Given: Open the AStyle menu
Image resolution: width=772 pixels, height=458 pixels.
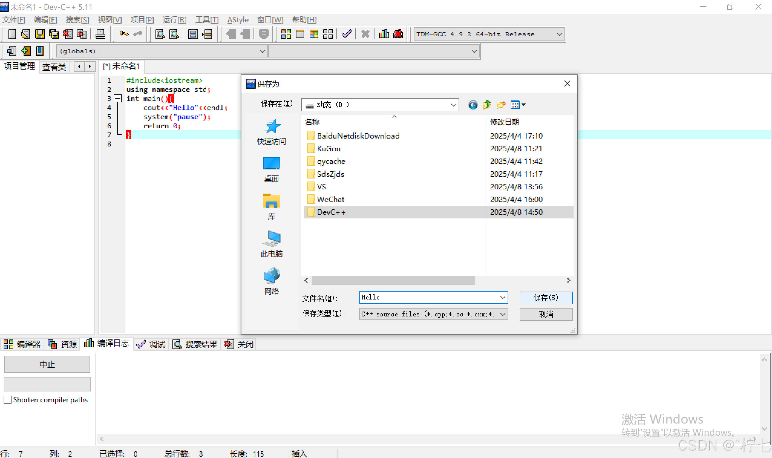Looking at the screenshot, I should tap(237, 20).
